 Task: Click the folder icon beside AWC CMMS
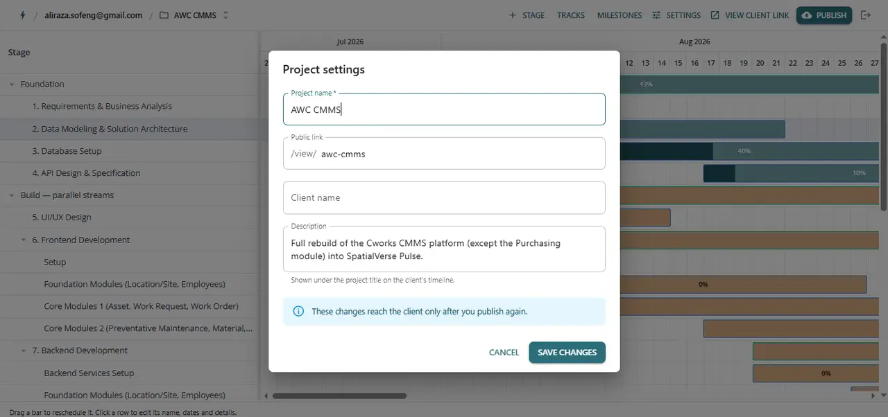pyautogui.click(x=164, y=15)
